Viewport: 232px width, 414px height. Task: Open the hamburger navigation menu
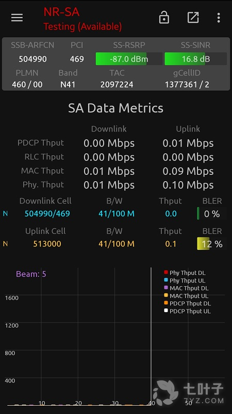coord(17,18)
